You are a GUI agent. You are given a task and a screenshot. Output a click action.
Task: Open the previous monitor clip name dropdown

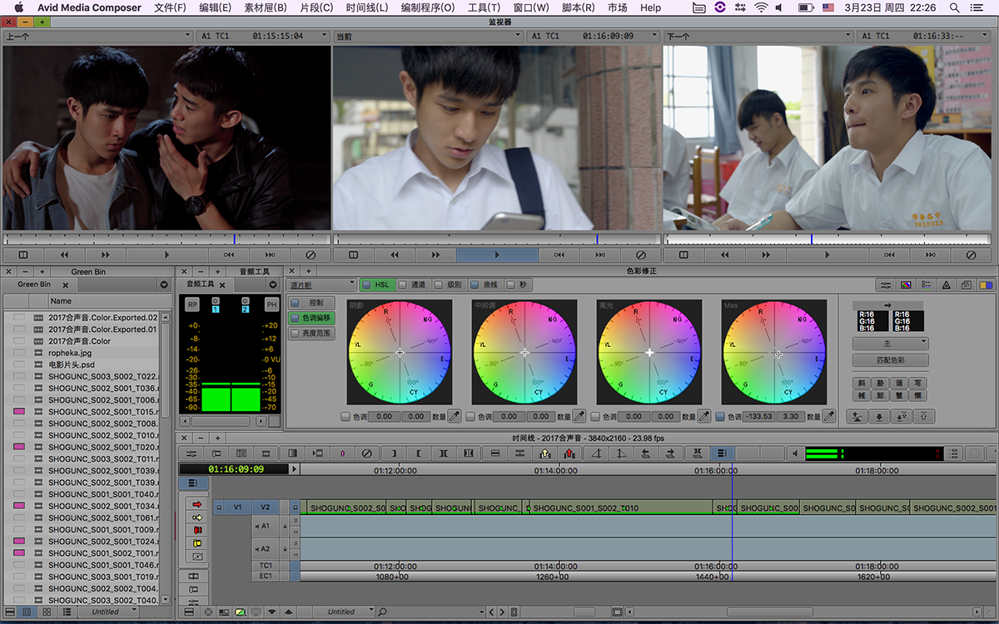97,37
